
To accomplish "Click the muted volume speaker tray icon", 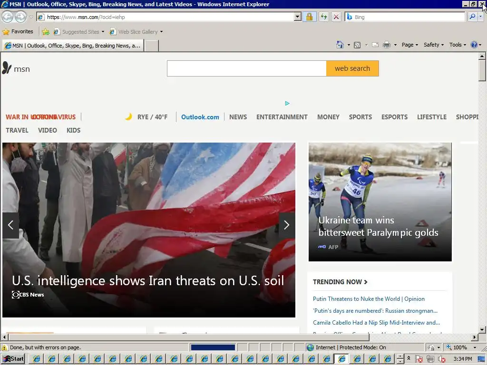I will pyautogui.click(x=442, y=359).
